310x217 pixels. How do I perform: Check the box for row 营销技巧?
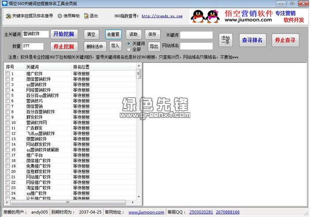click(8, 101)
